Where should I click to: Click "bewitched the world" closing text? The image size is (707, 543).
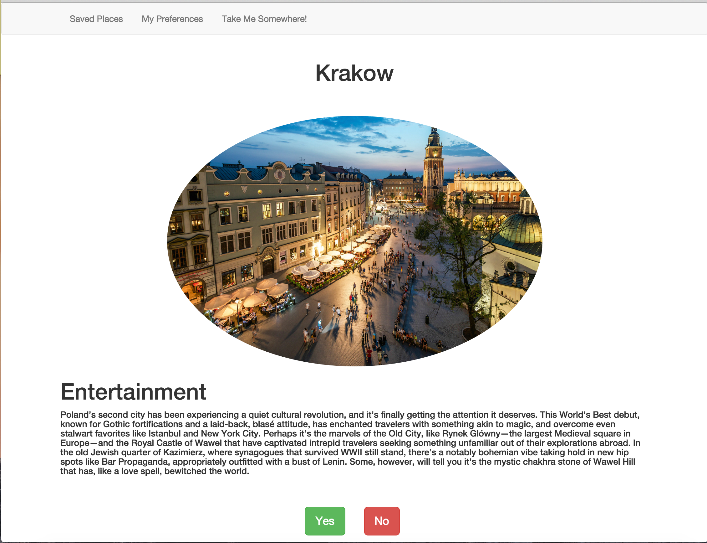tap(206, 471)
